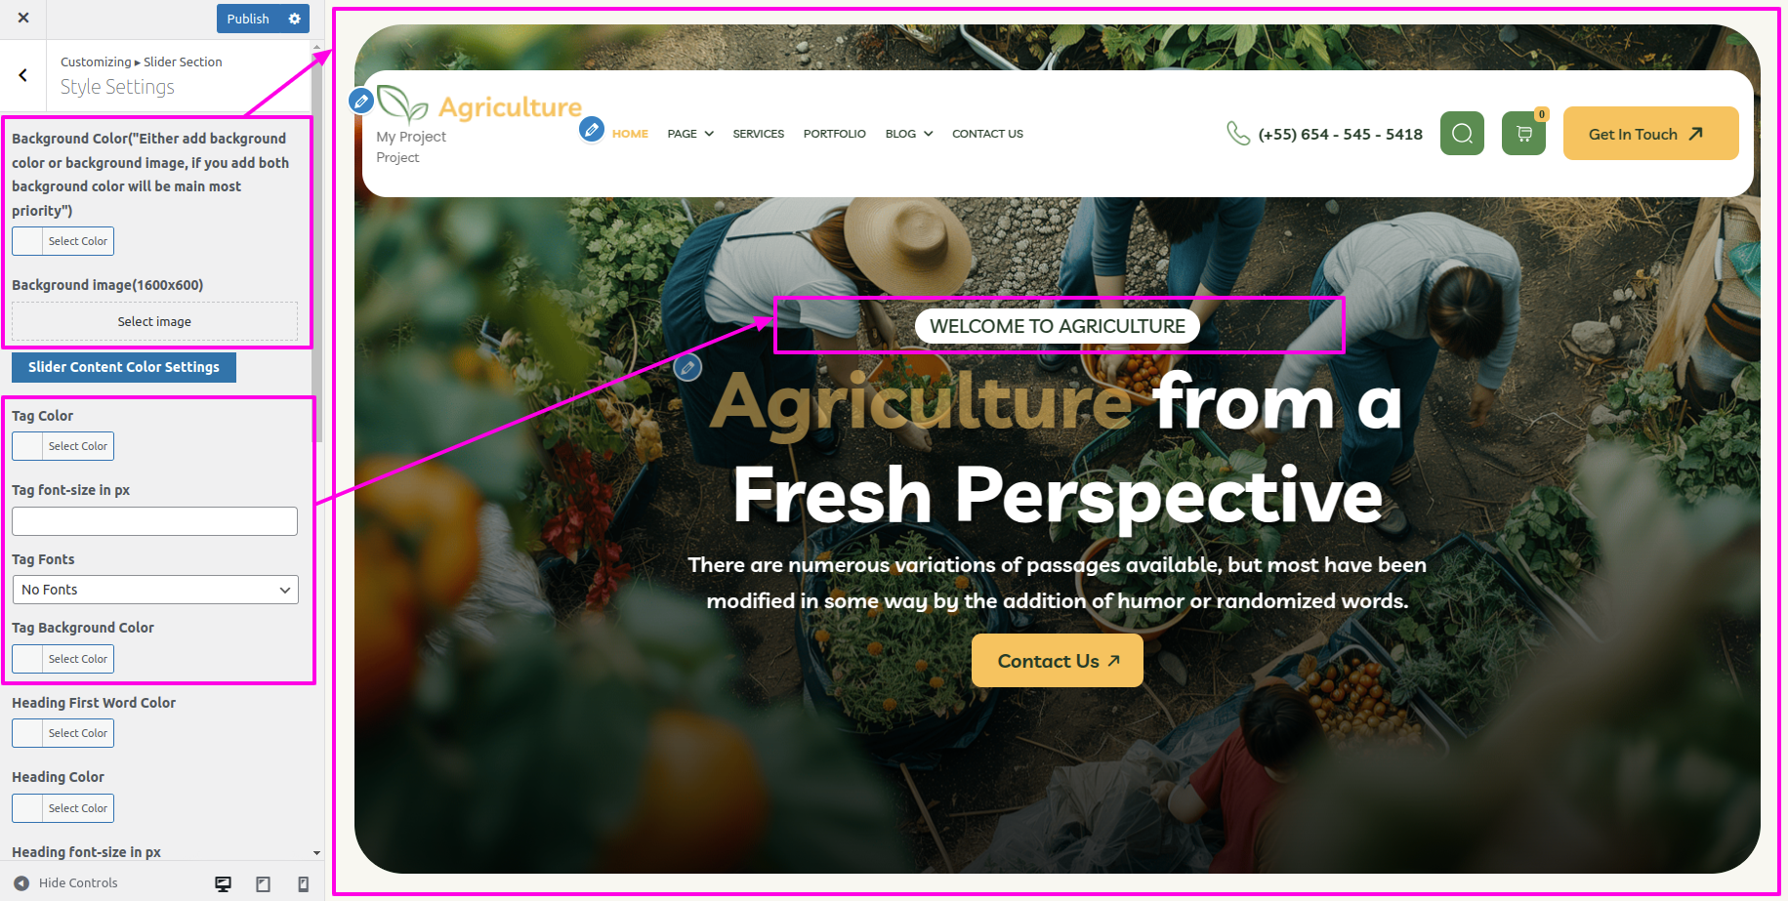Switch to mobile preview device icon

[x=303, y=883]
